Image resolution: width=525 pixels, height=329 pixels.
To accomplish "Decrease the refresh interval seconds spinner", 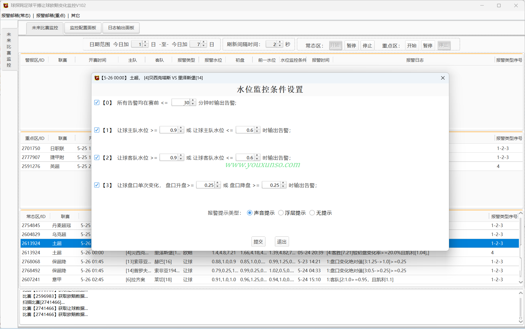I will tap(280, 46).
